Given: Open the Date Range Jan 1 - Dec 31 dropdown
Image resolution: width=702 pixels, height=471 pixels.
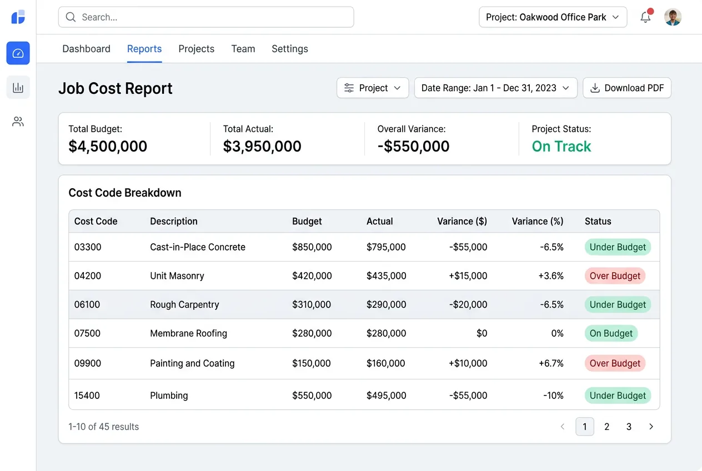Looking at the screenshot, I should 495,88.
